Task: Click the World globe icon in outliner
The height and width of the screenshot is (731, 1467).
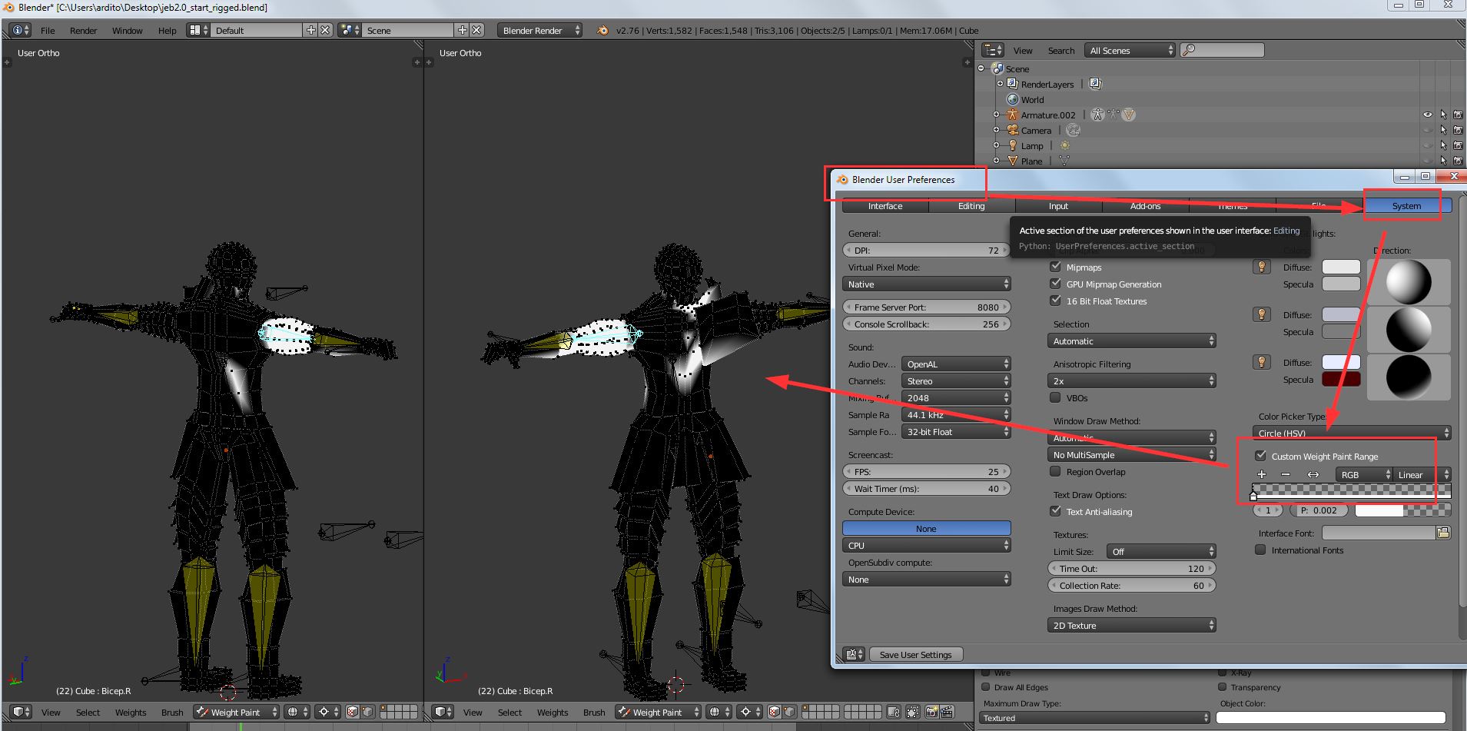Action: click(1013, 99)
